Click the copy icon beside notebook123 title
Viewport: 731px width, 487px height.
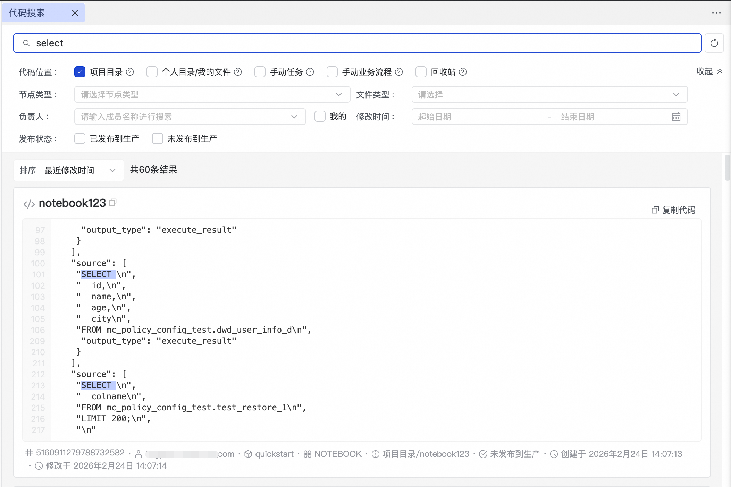tap(113, 202)
